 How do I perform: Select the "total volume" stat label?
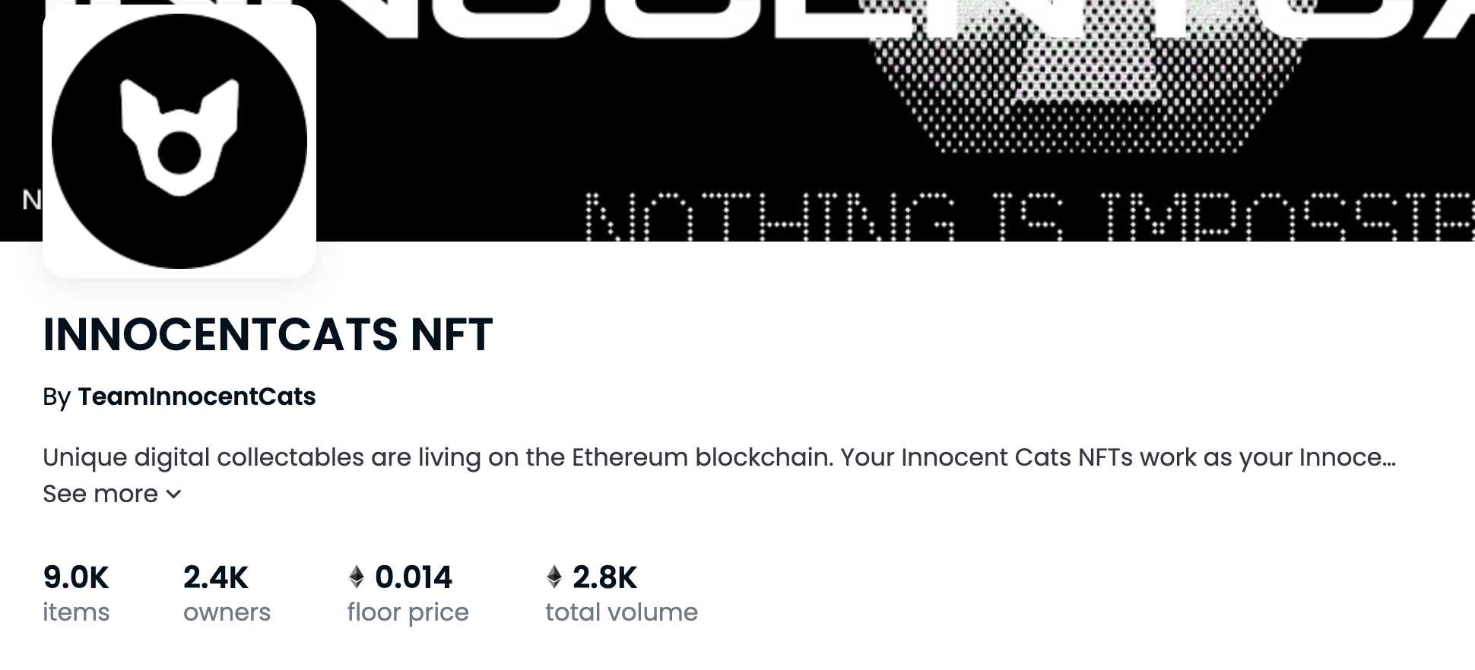(621, 612)
